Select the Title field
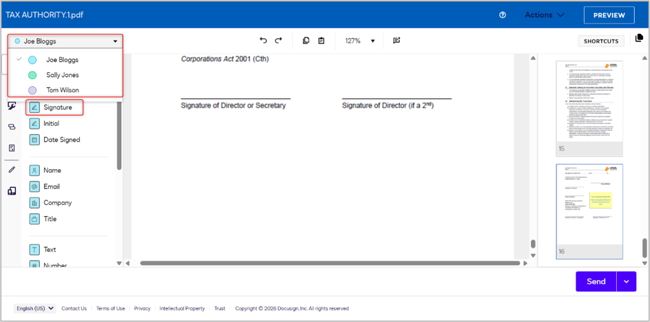Image resolution: width=650 pixels, height=322 pixels. (43, 219)
